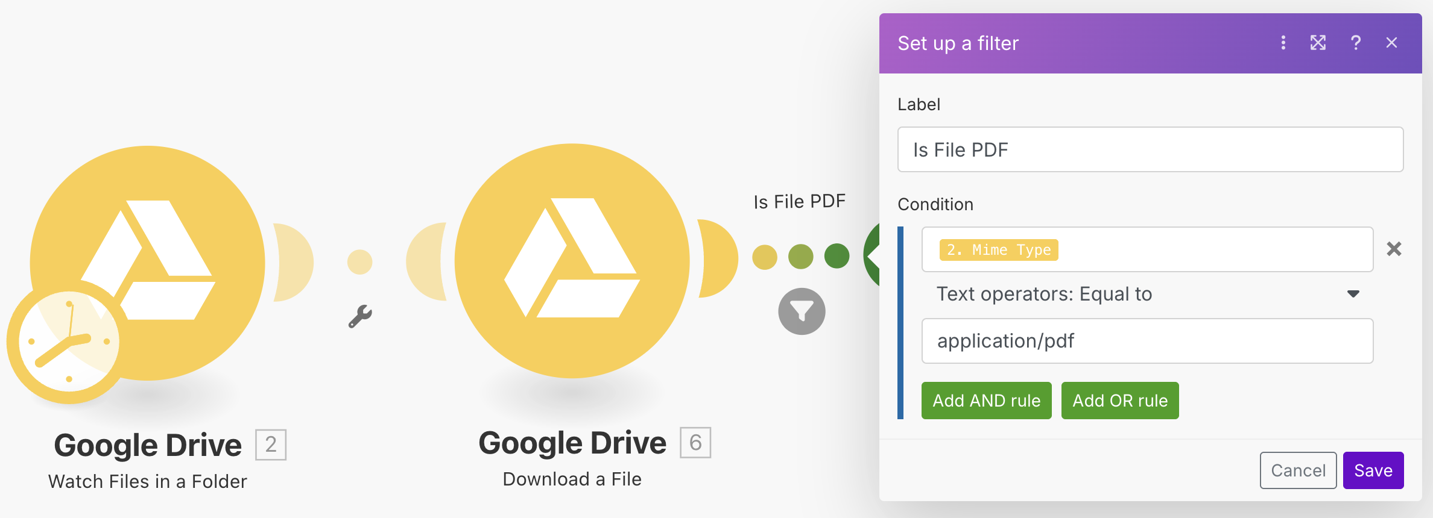The image size is (1433, 518).
Task: Click the Set up a filter title text
Action: pyautogui.click(x=958, y=43)
